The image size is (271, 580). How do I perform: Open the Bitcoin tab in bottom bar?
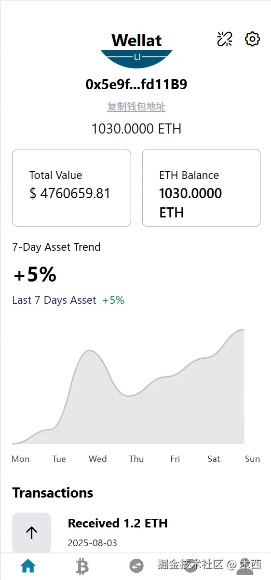[x=82, y=566]
